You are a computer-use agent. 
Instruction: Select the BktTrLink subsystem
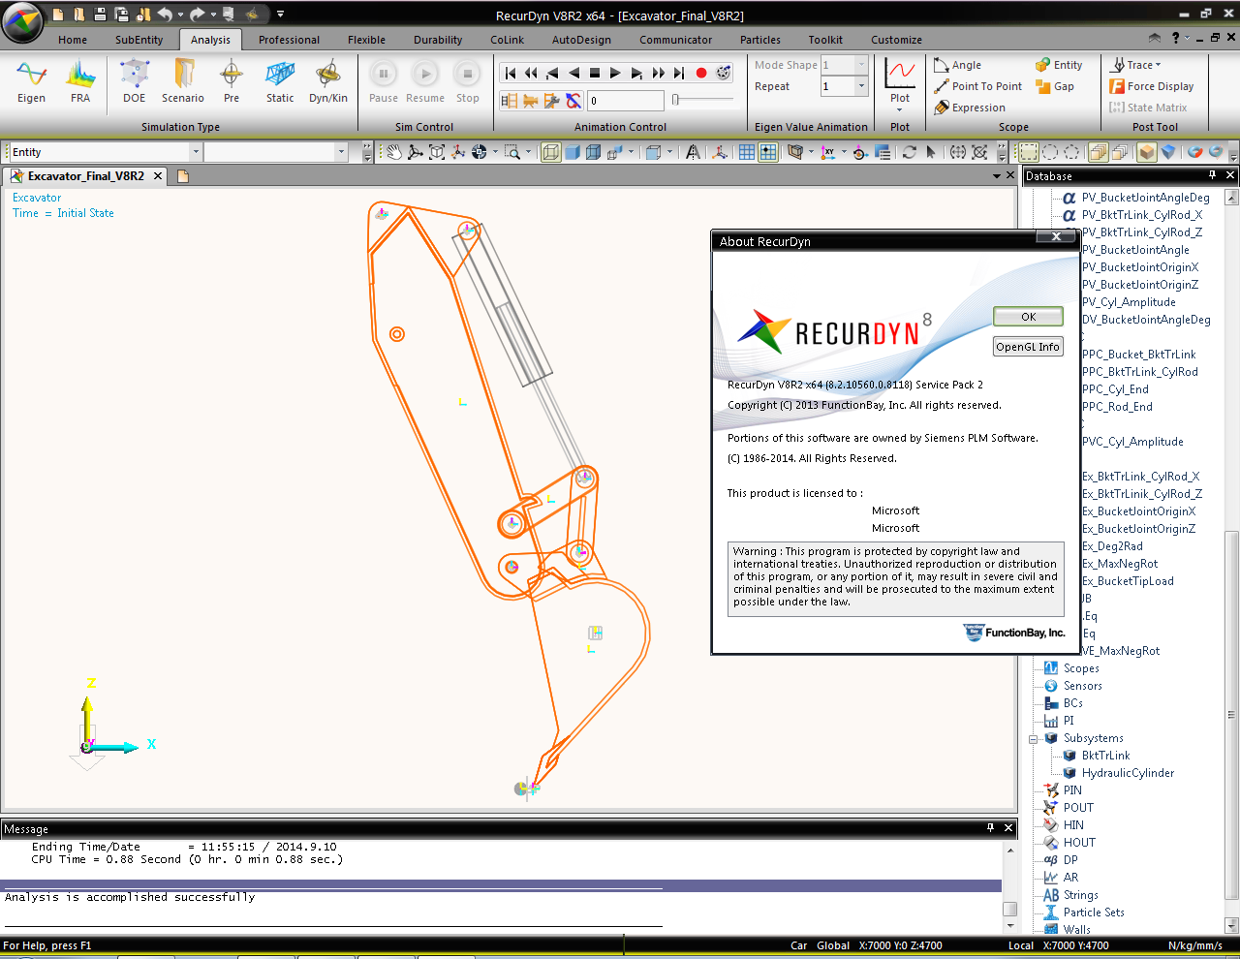click(x=1105, y=756)
